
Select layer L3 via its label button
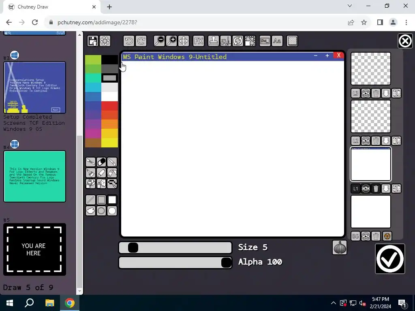pyautogui.click(x=356, y=93)
